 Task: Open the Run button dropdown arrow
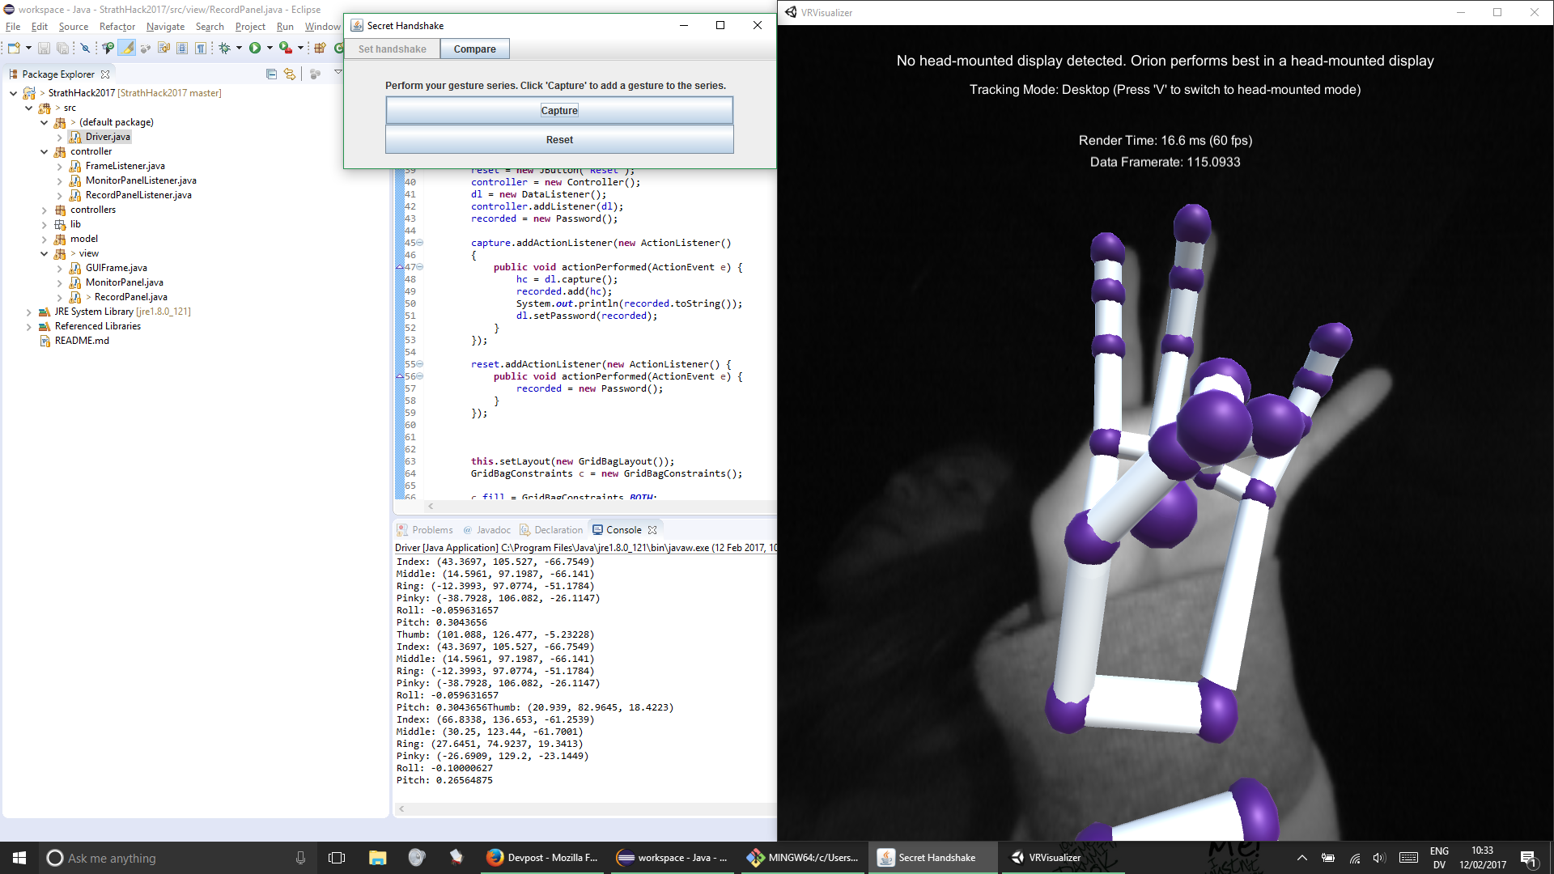(x=270, y=49)
